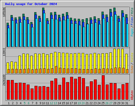Select green weekend day label "13"

click(x=55, y=103)
